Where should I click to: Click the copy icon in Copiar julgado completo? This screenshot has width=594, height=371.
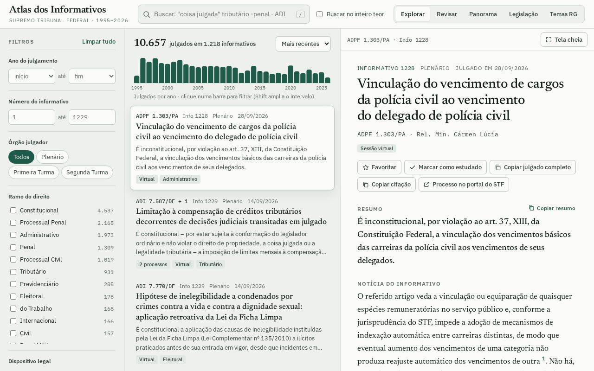pyautogui.click(x=498, y=167)
